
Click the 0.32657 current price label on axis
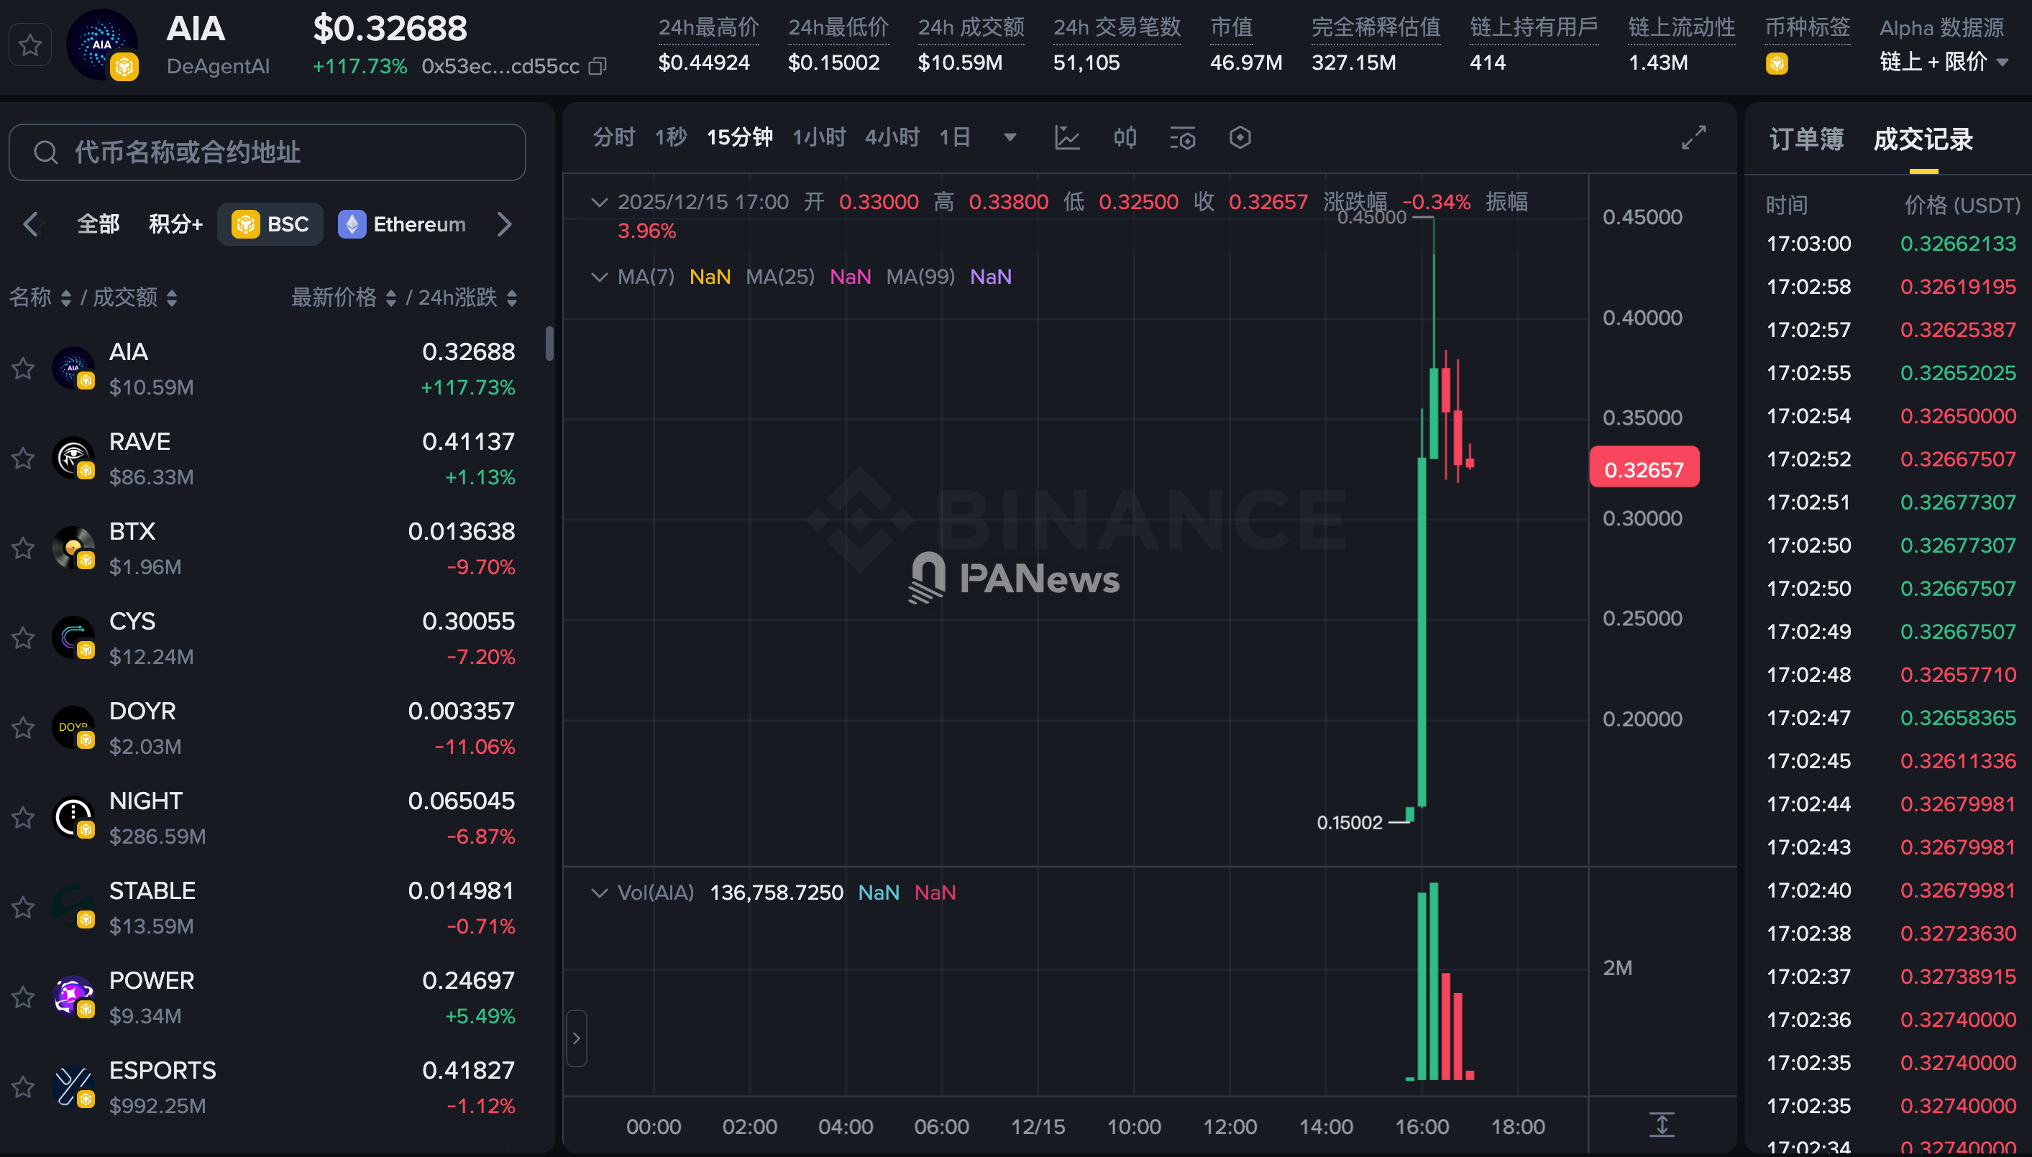(1644, 468)
